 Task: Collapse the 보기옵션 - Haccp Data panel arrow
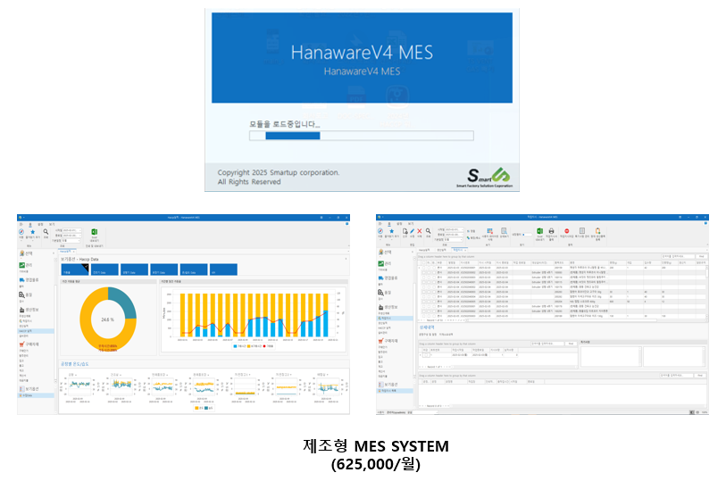[x=346, y=259]
